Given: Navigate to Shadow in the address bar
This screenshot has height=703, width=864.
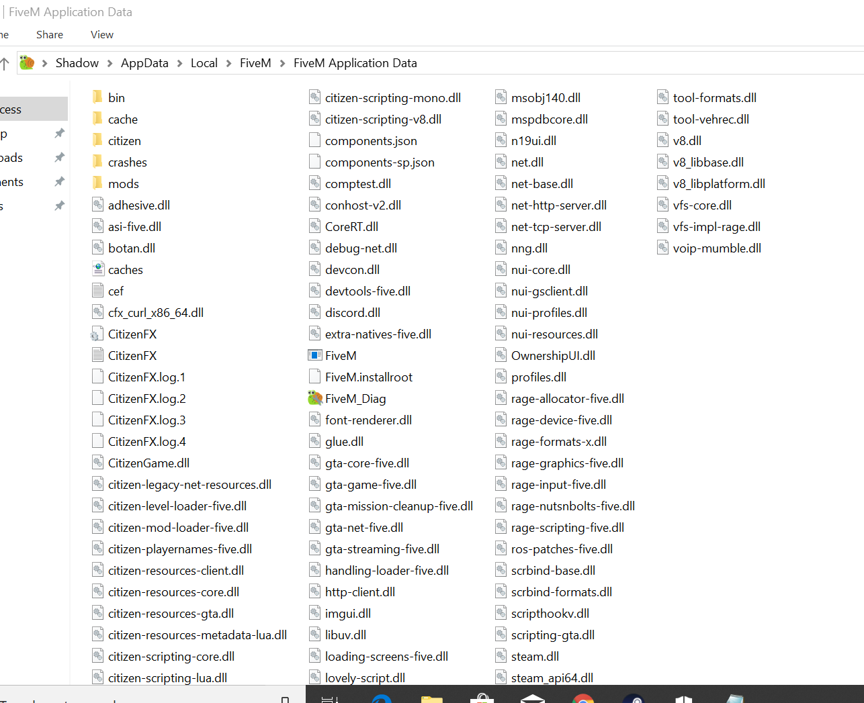Looking at the screenshot, I should point(77,63).
